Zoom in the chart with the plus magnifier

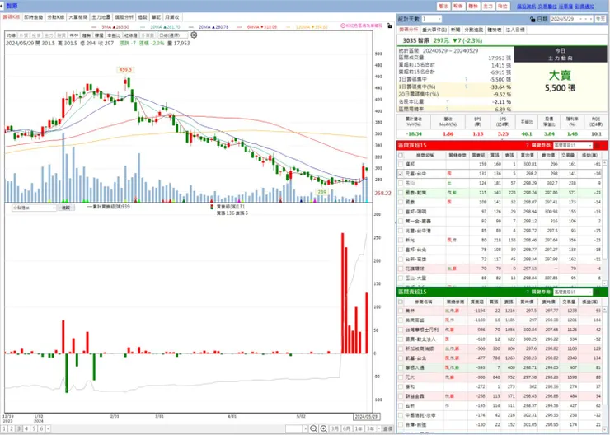[324, 428]
